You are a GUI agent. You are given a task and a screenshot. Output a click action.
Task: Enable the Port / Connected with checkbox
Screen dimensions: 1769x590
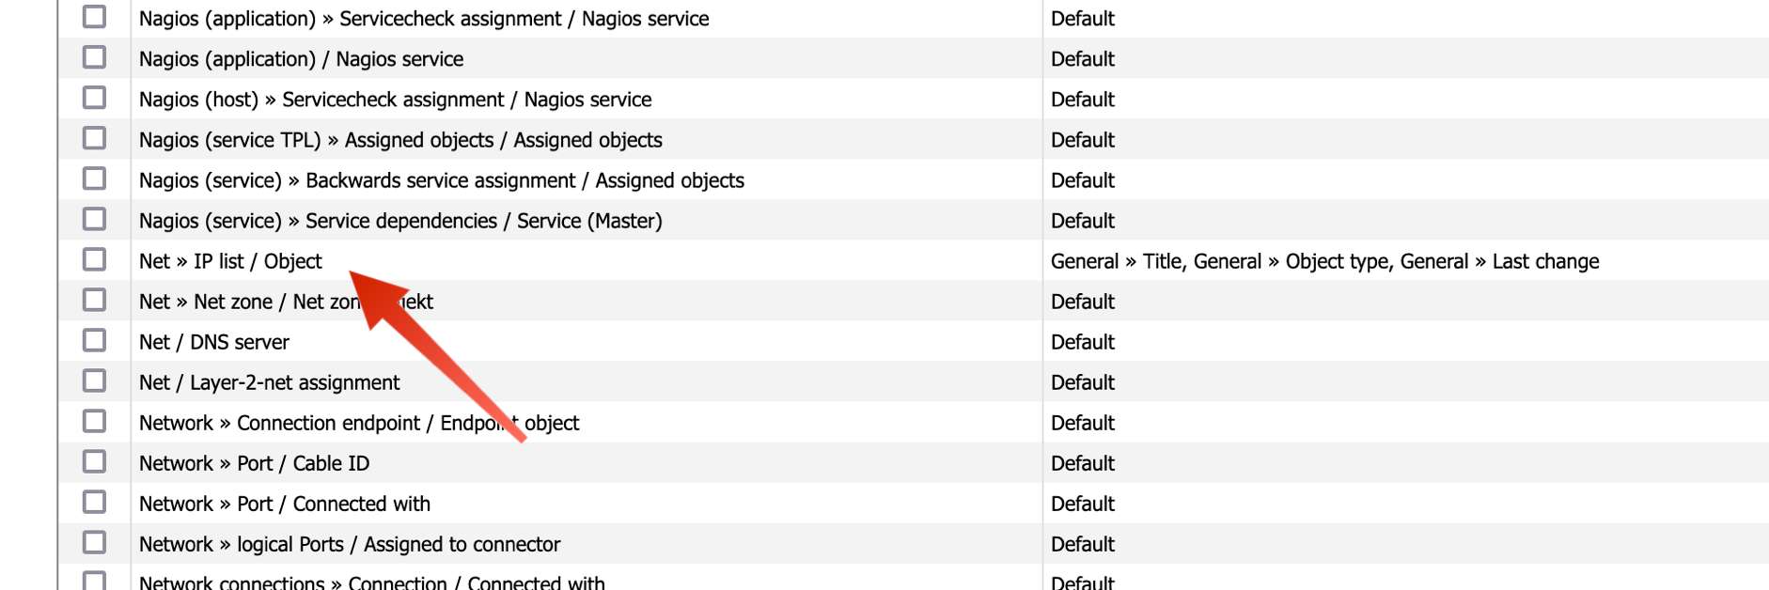(x=94, y=502)
